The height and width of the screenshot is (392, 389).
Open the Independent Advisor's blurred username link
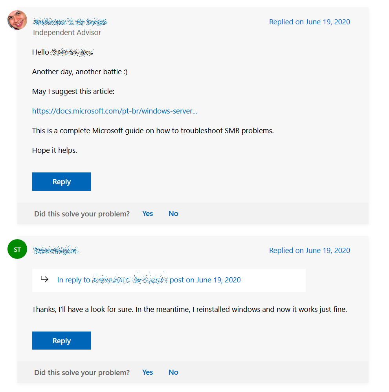click(70, 22)
